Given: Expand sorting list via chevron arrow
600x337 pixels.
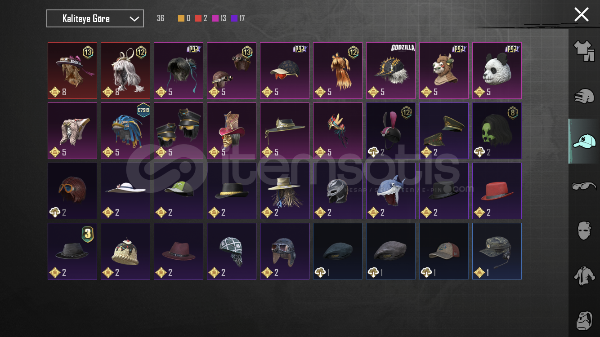Looking at the screenshot, I should click(x=134, y=19).
